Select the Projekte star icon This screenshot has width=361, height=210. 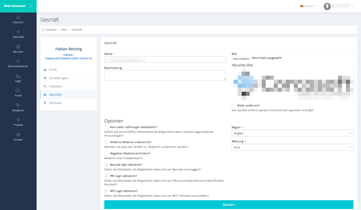coord(18,120)
